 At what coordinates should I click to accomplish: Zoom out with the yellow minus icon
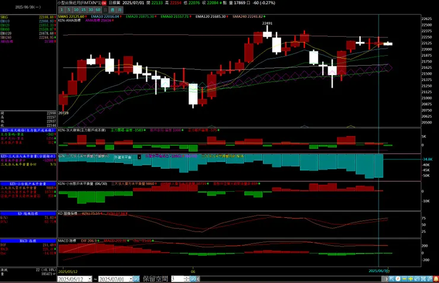coord(404,279)
